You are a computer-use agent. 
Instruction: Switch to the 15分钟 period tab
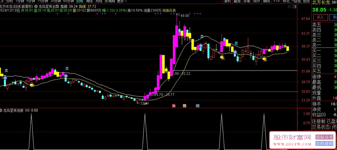click(42, 1)
